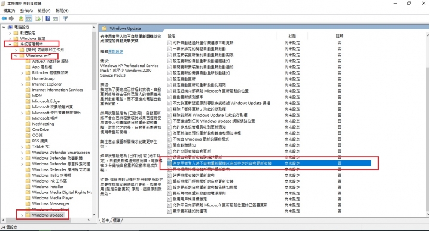Open the 檢視(V) menu

point(44,11)
